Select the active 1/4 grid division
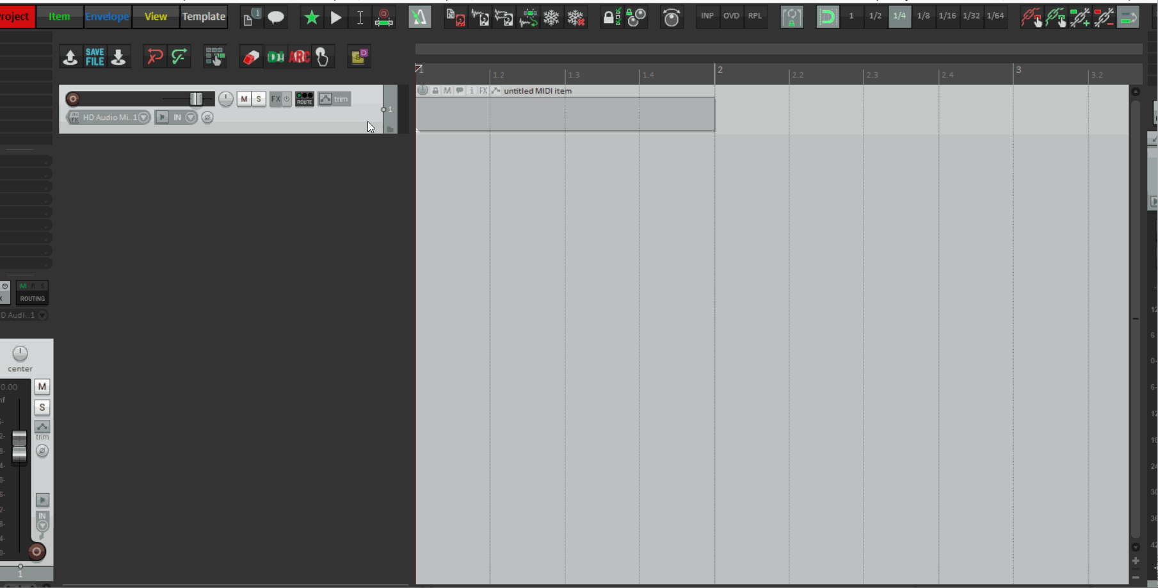This screenshot has width=1158, height=588. [x=899, y=16]
